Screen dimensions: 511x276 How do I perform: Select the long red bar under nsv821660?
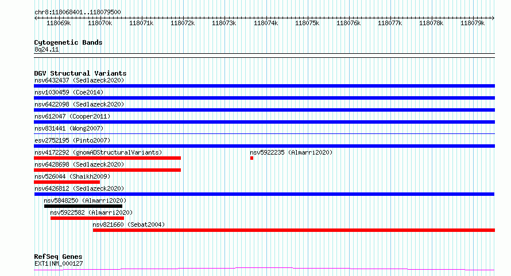point(293,230)
